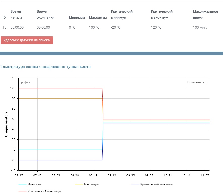Click the 'Показать все' chart link
Viewport: 223px width, 196px height.
pos(197,82)
